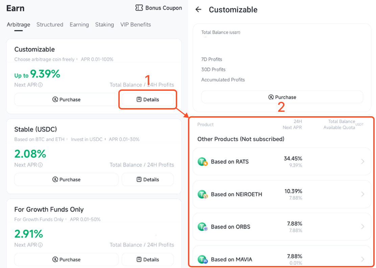Click info icon beside Customizable Next APR

click(40, 85)
